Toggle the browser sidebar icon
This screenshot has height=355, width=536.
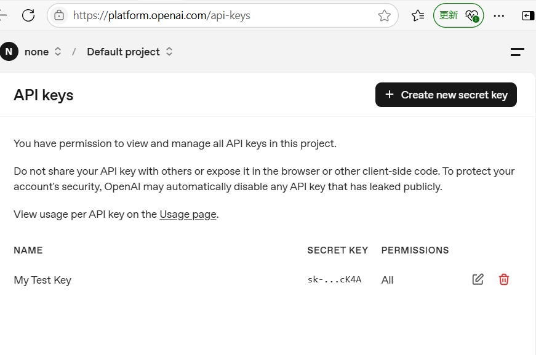coord(528,16)
